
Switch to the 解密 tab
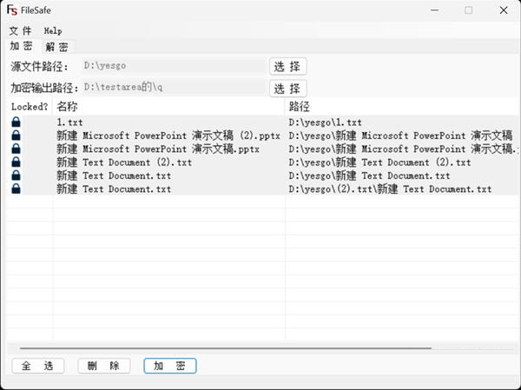[x=57, y=47]
